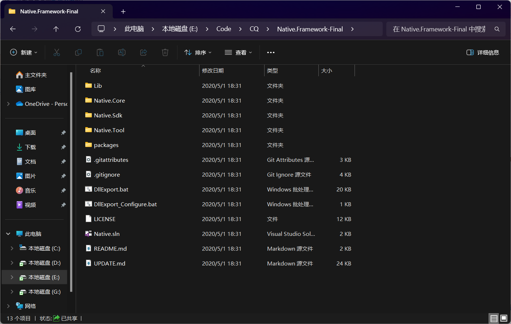Image resolution: width=511 pixels, height=324 pixels.
Task: Expand 本地磁盘 (C:) in navigation tree
Action: (x=12, y=248)
